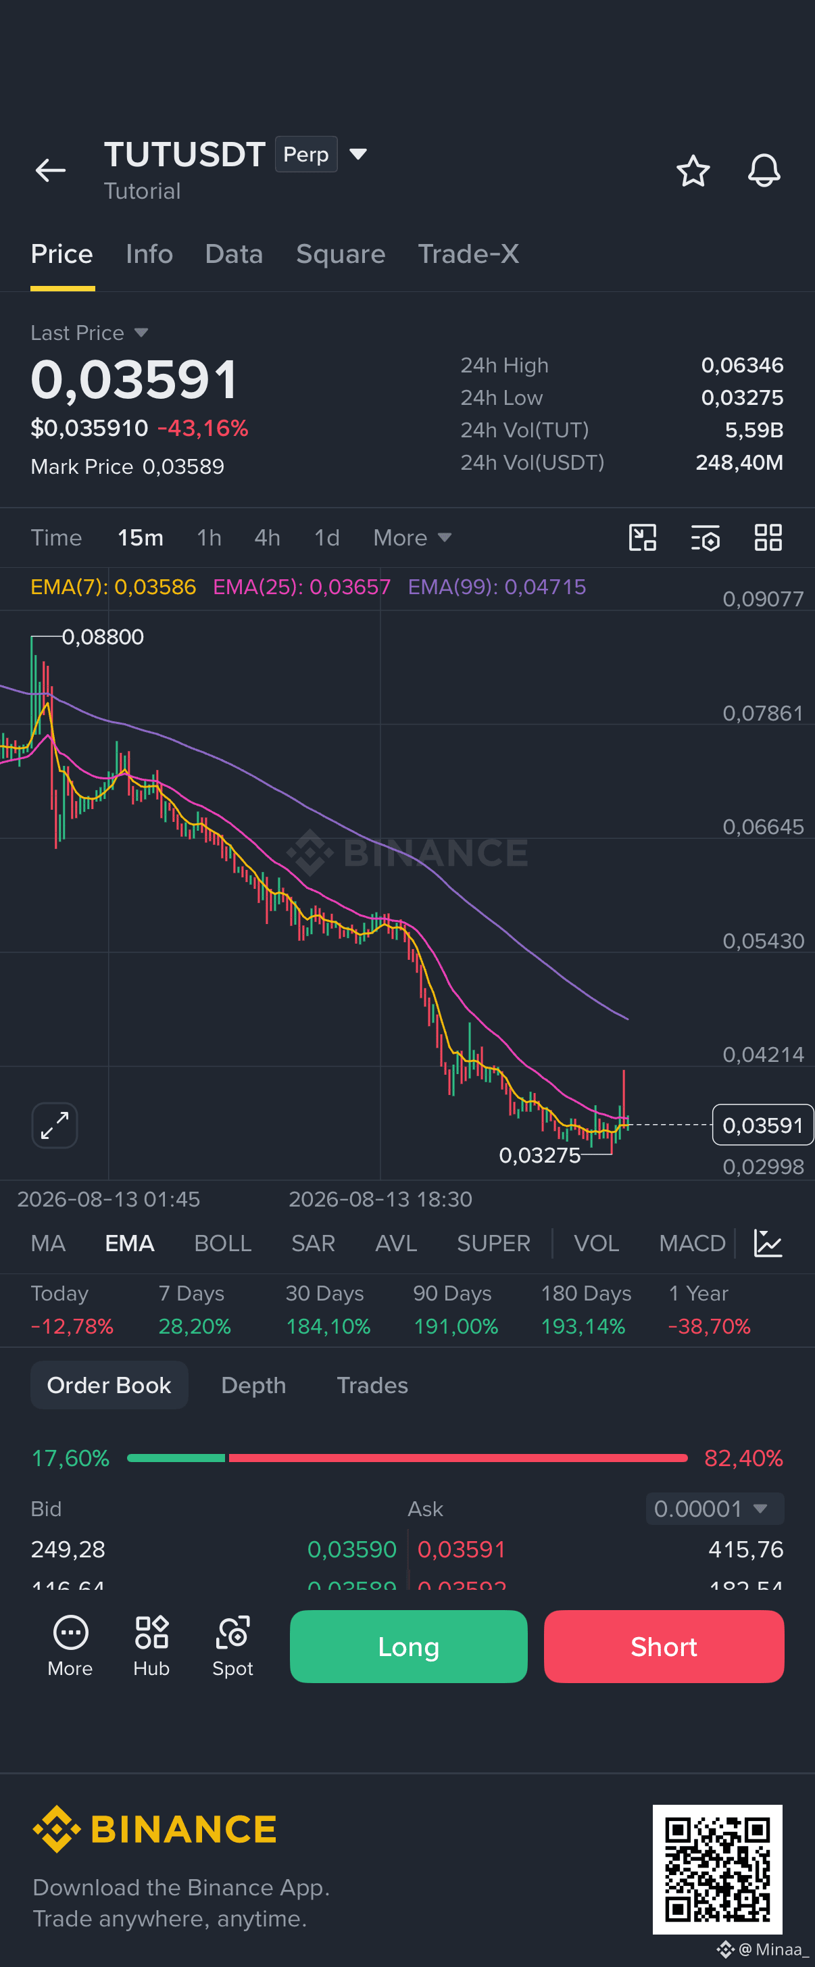This screenshot has height=1967, width=815.
Task: Tap the 30 Days 184,10% performance
Action: coord(328,1309)
